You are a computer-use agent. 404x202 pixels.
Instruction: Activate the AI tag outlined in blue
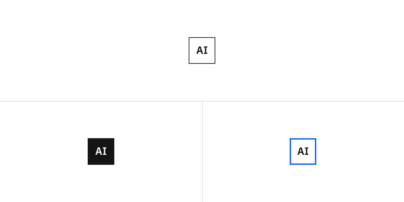coord(303,151)
